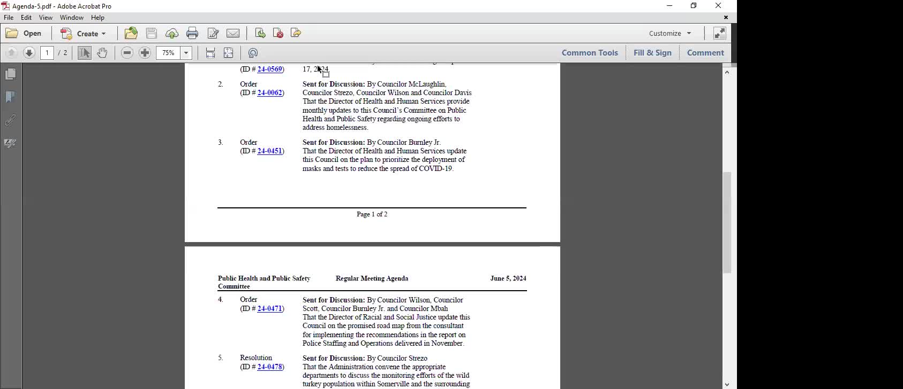This screenshot has height=389, width=903.
Task: Show the Attachments paperclip panel
Action: point(10,120)
